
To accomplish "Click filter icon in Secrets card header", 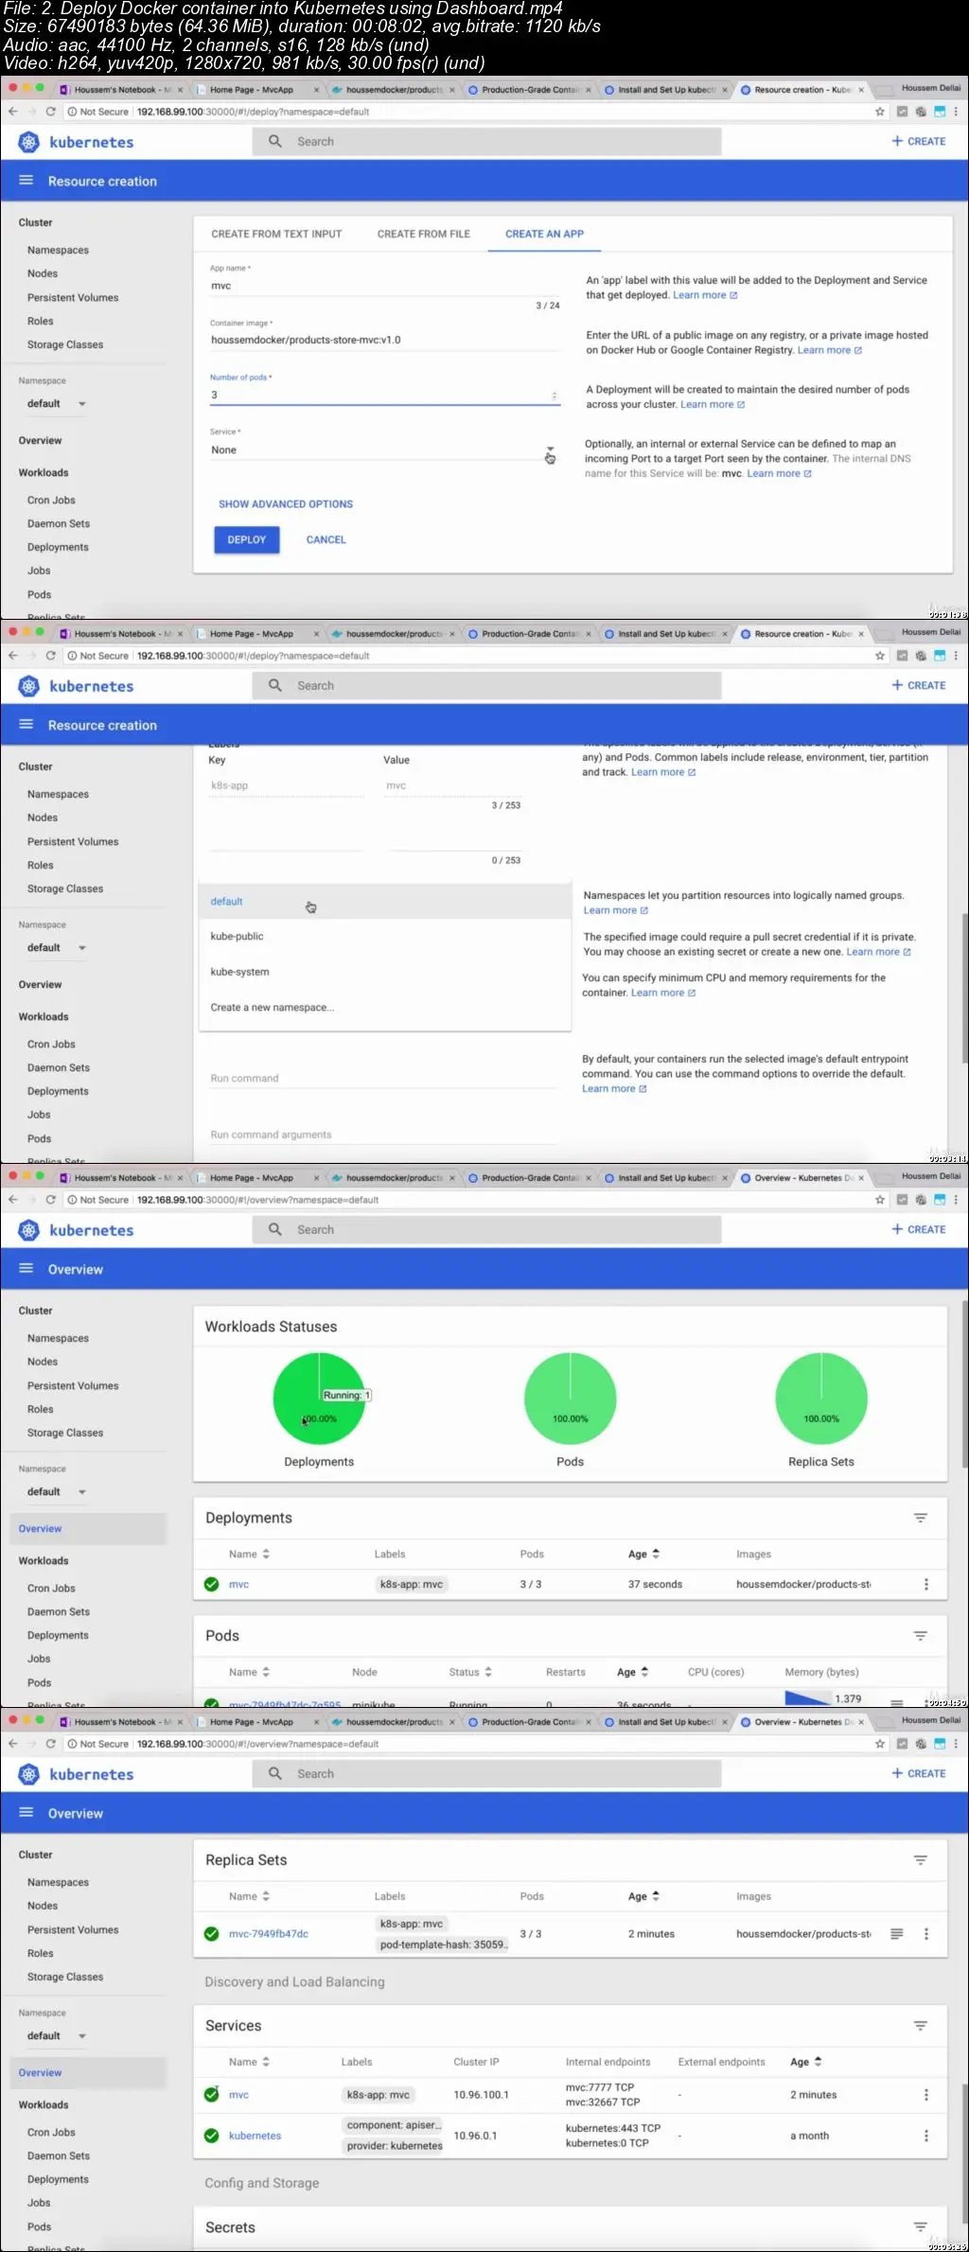I will (x=920, y=2227).
